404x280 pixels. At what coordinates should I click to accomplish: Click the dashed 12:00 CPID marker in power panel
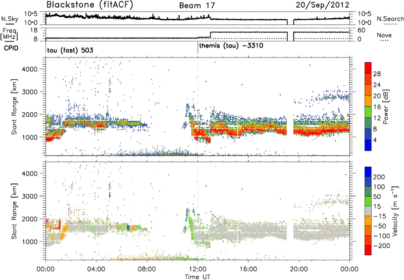(197, 107)
